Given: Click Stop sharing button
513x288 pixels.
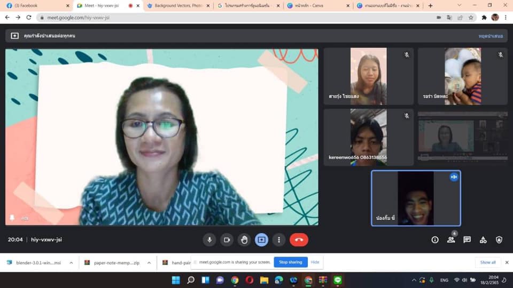Looking at the screenshot, I should pos(291,262).
